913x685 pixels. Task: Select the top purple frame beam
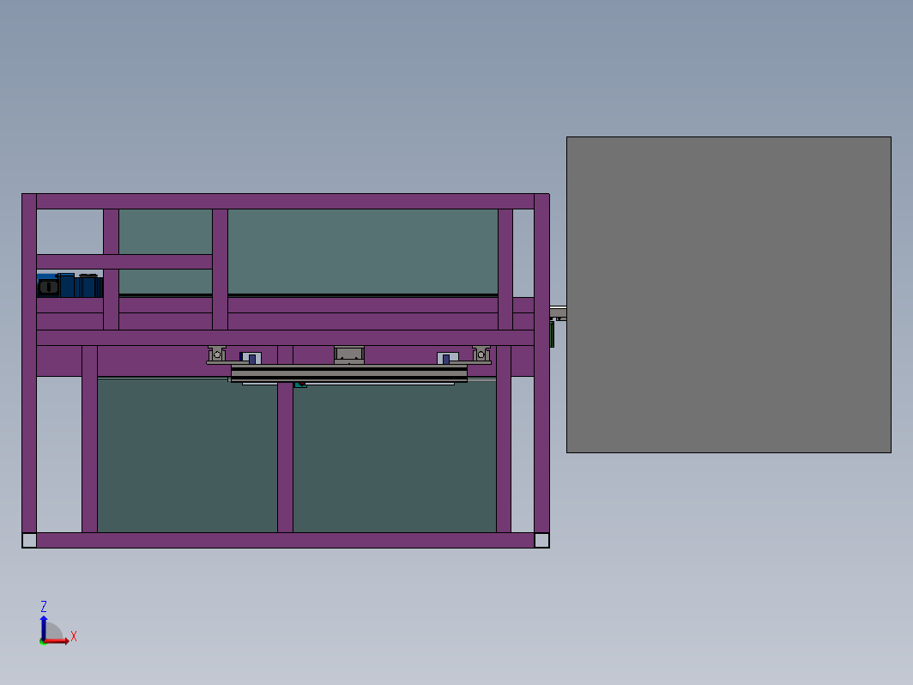[285, 202]
